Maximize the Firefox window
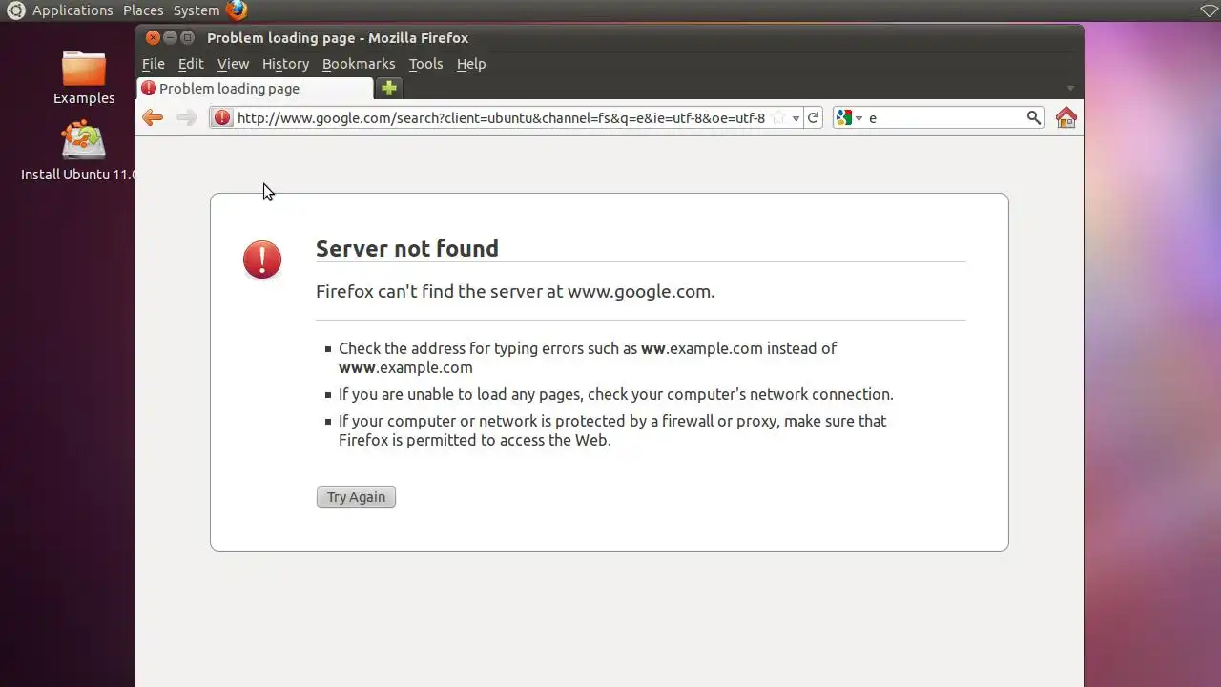Screen dimensions: 1221x687 [x=187, y=38]
